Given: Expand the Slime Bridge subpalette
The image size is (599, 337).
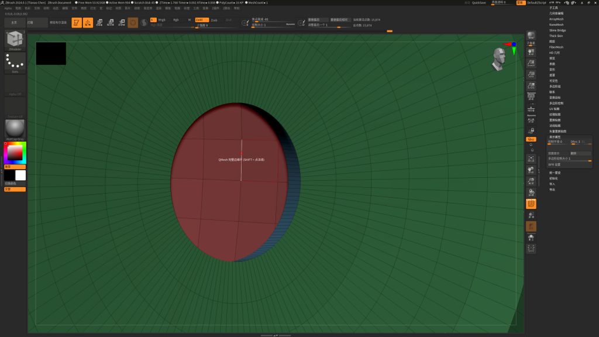Looking at the screenshot, I should click(557, 30).
